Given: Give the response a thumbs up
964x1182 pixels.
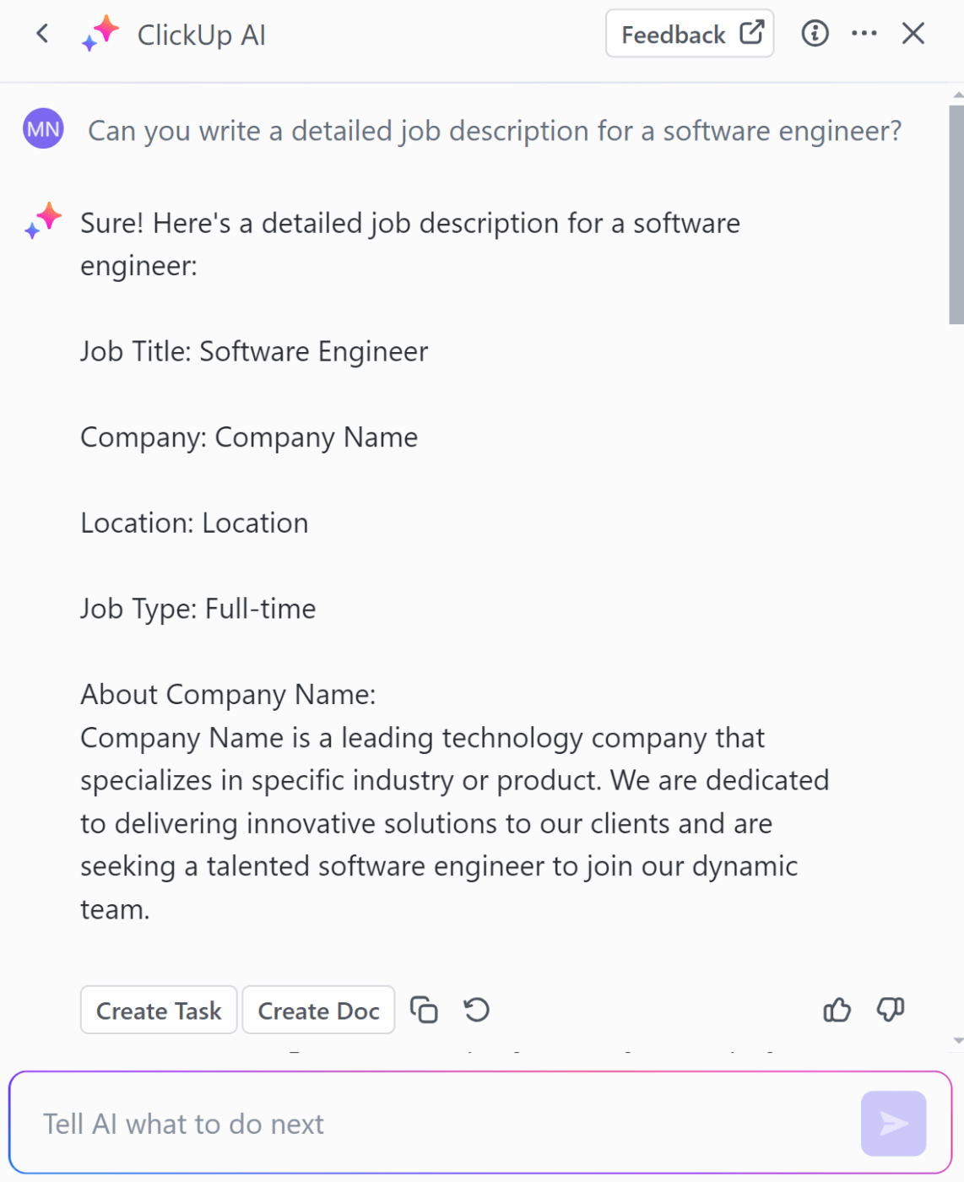Looking at the screenshot, I should coord(837,1010).
